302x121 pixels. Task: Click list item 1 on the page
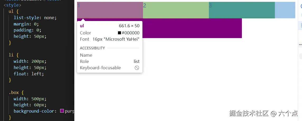pos(110,10)
